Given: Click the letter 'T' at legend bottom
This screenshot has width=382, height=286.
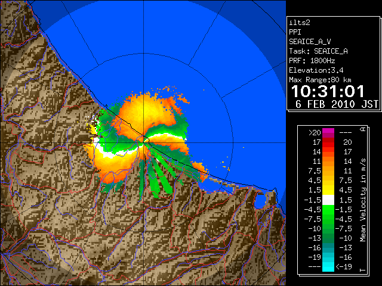Looking at the screenshot, I should pos(363,270).
